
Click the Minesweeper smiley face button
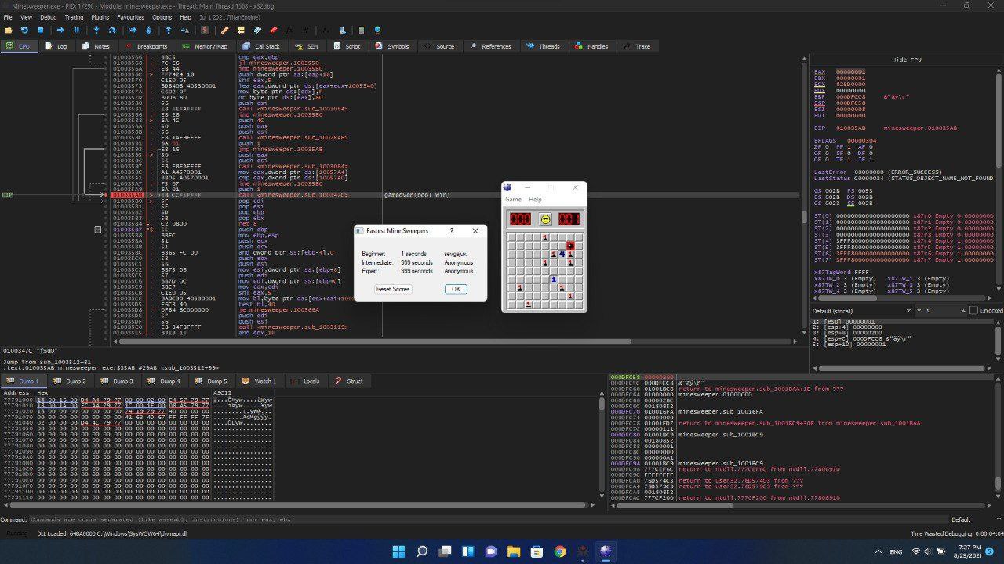click(x=545, y=219)
